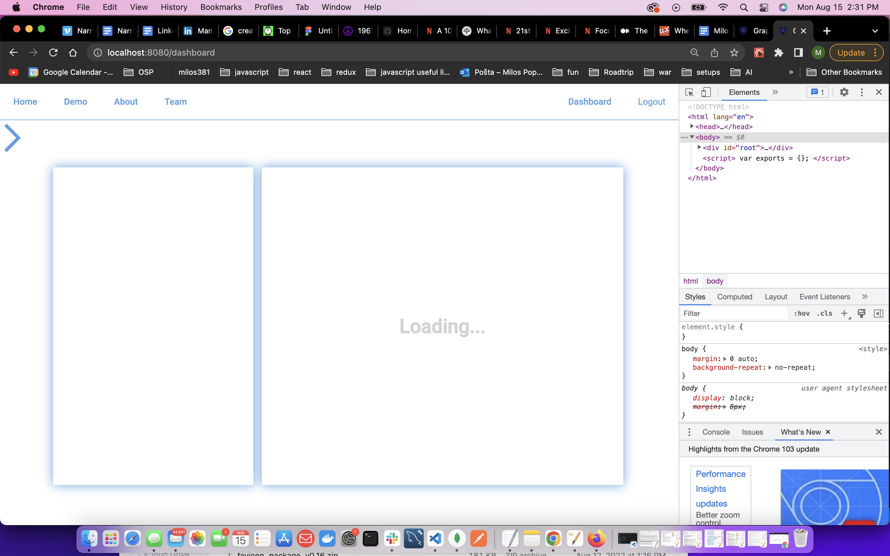Click the new style rule plus icon
The width and height of the screenshot is (890, 556).
click(844, 313)
